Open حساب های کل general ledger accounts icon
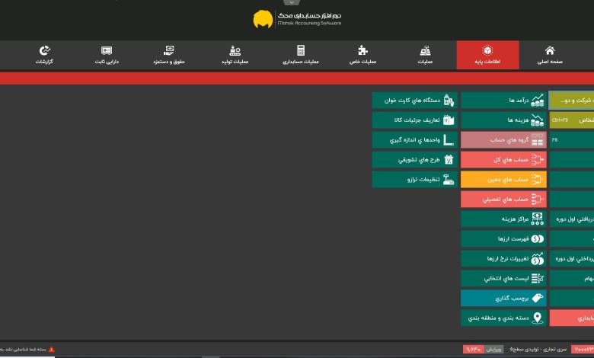 (537, 159)
